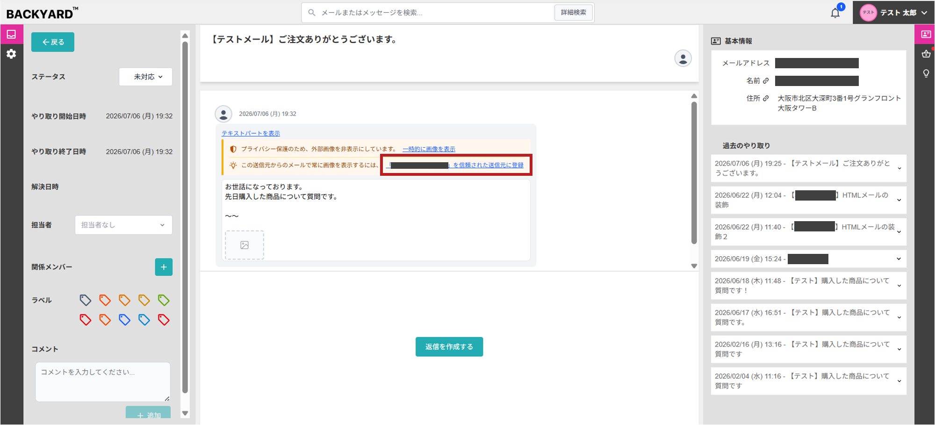Click the 一時的に画像を表示 link
Screen dimensions: 935x425
[x=429, y=149]
